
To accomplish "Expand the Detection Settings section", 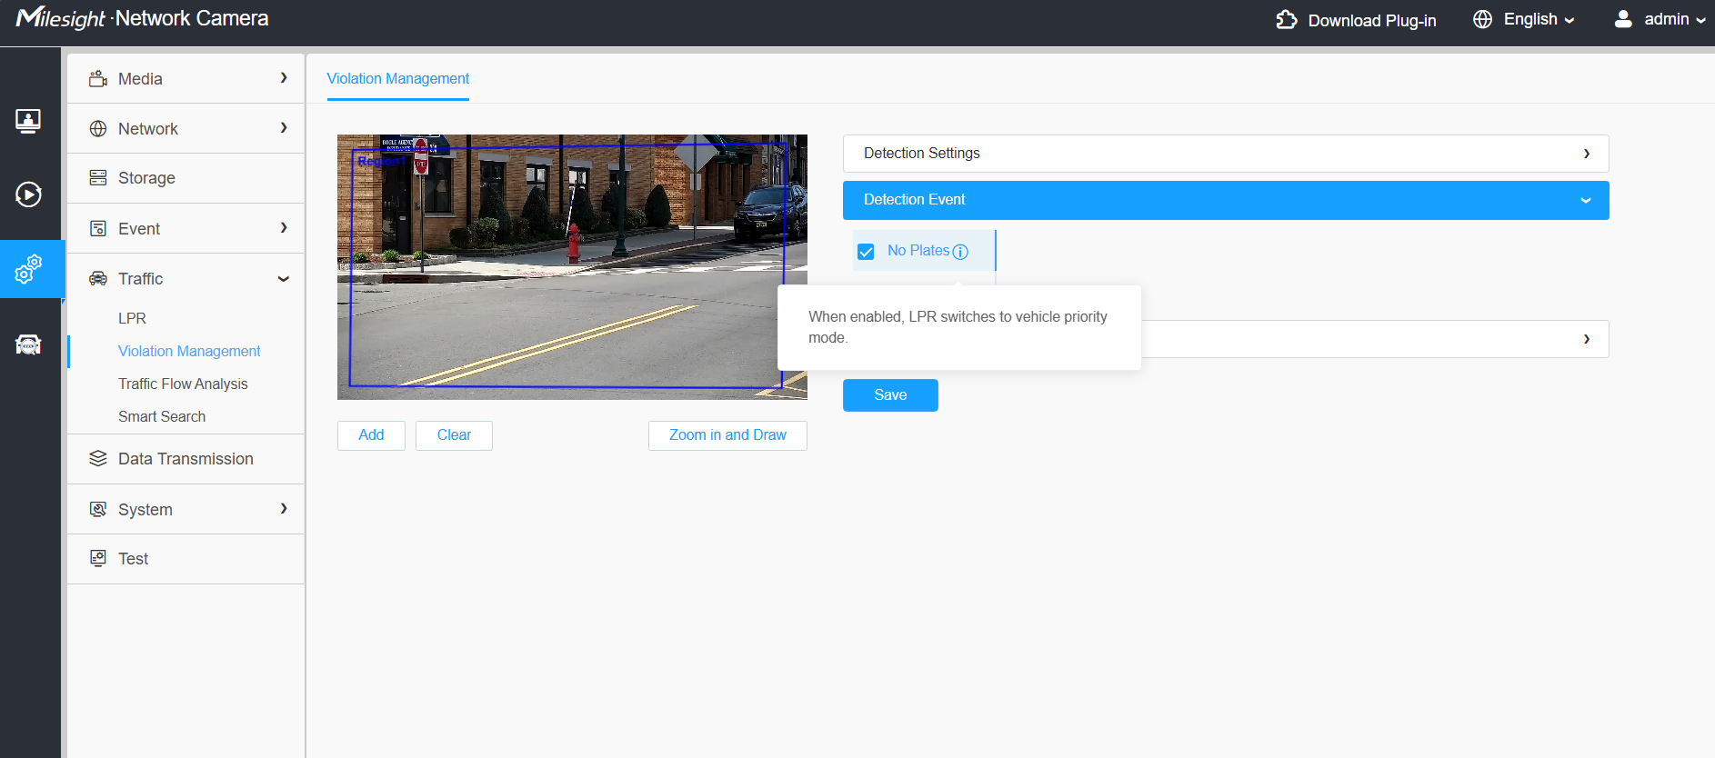I will tap(1226, 154).
